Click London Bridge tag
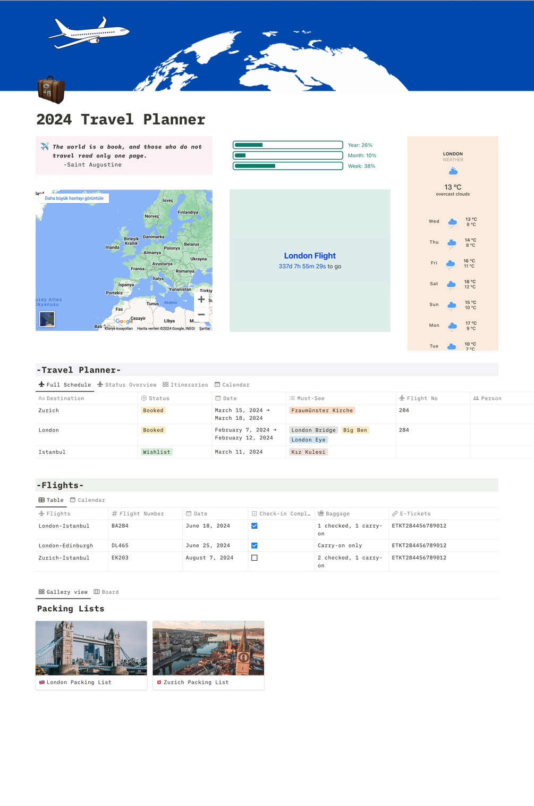This screenshot has height=806, width=534. click(x=313, y=430)
